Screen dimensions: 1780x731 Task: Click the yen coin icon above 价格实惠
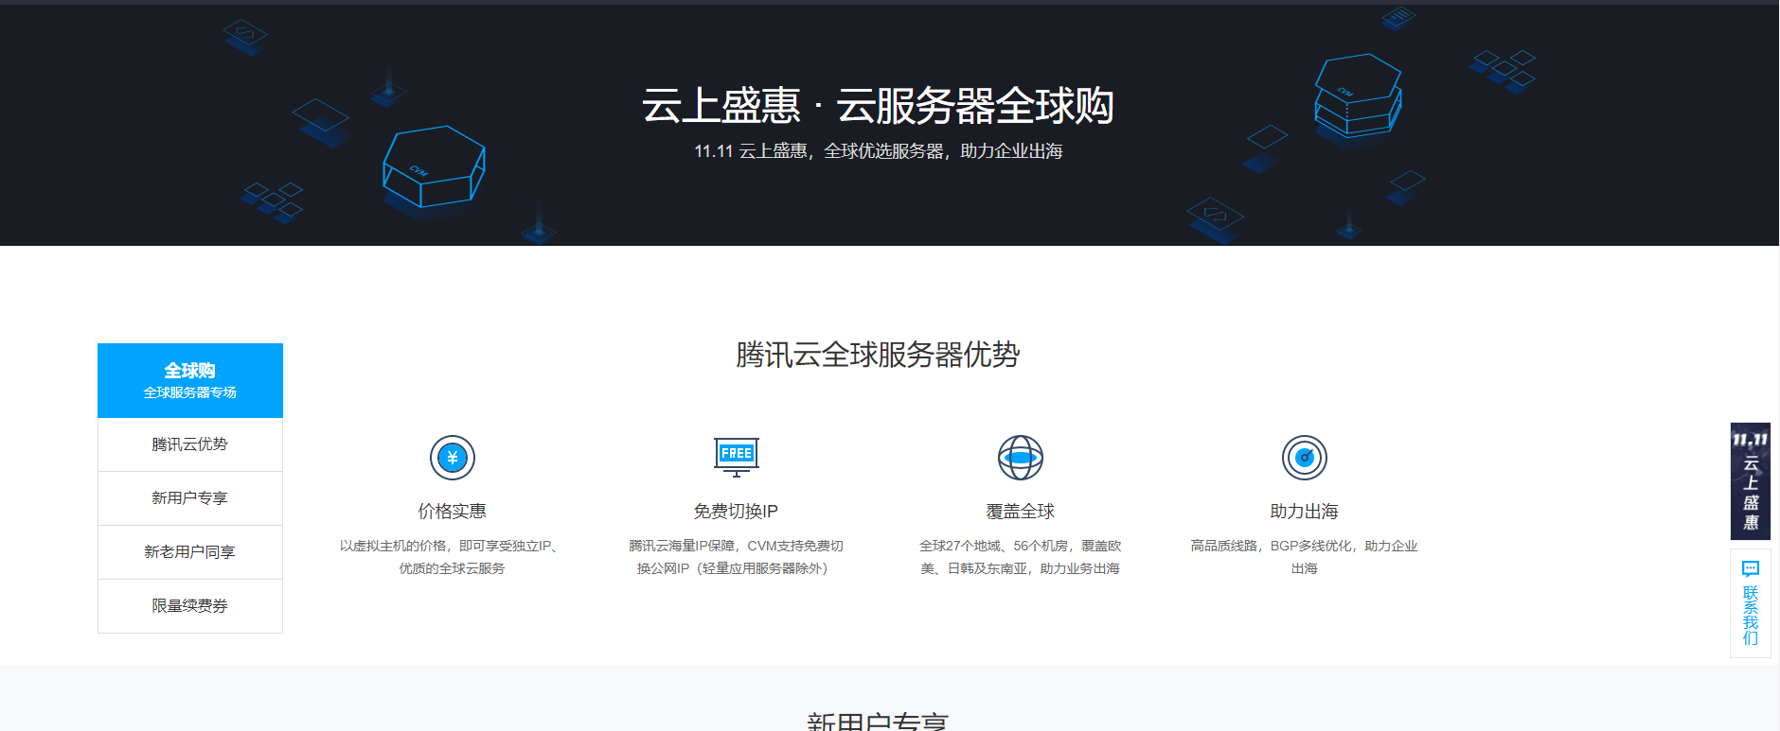click(x=453, y=459)
